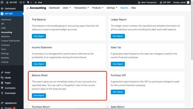Select the Reports tab

(124, 8)
